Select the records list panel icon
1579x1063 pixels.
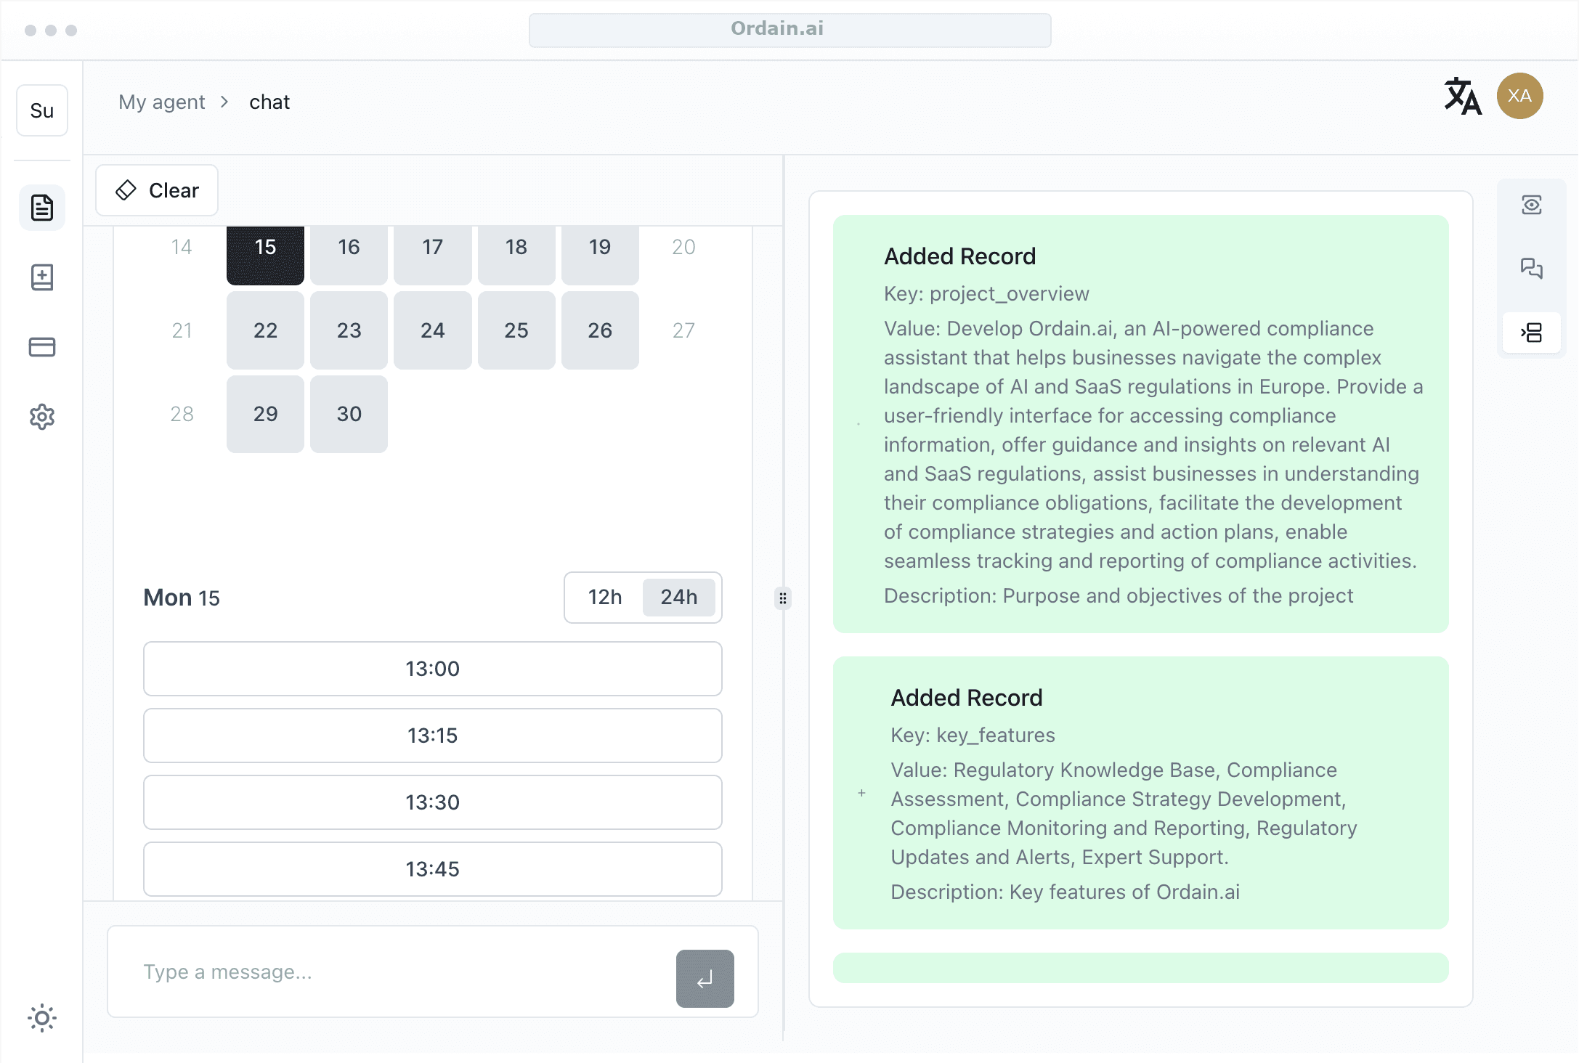(x=1531, y=333)
